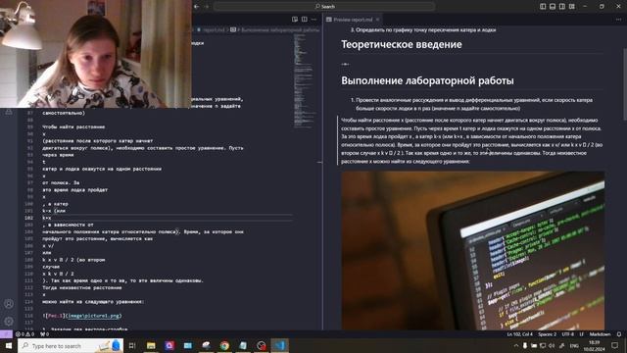Screen dimensions: 627x353
Task: Open notifications bell in status bar
Action: [619, 334]
